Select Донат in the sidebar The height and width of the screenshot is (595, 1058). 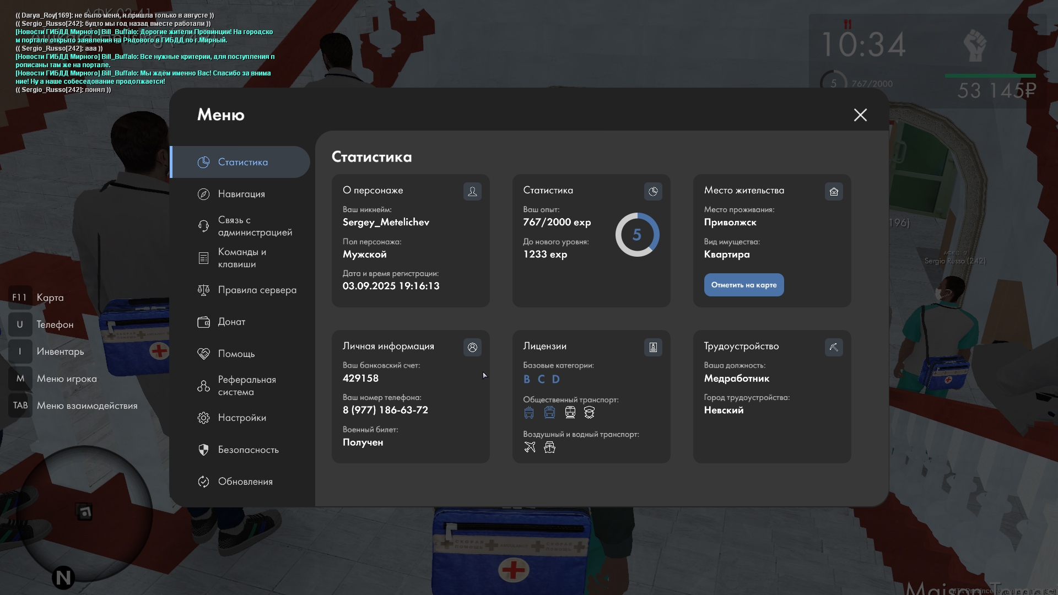tap(231, 322)
